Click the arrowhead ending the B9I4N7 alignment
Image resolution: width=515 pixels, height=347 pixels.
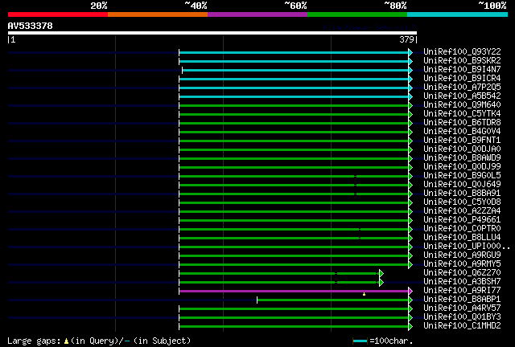410,70
